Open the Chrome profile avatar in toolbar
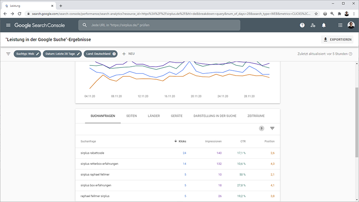 point(346,14)
